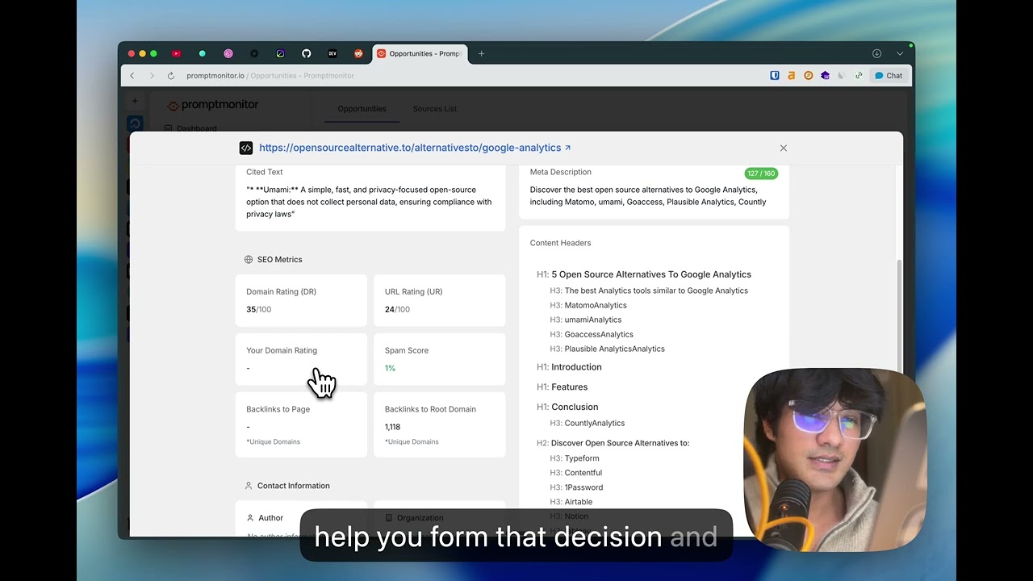Click the Meta Description text

648,196
